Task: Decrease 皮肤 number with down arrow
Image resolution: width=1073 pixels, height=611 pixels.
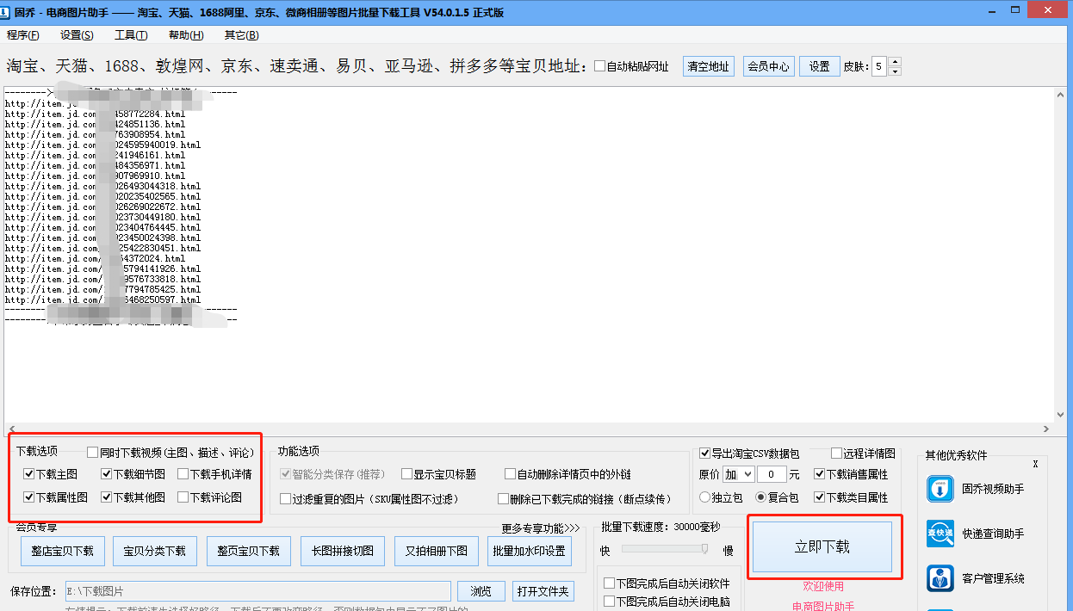Action: (895, 71)
